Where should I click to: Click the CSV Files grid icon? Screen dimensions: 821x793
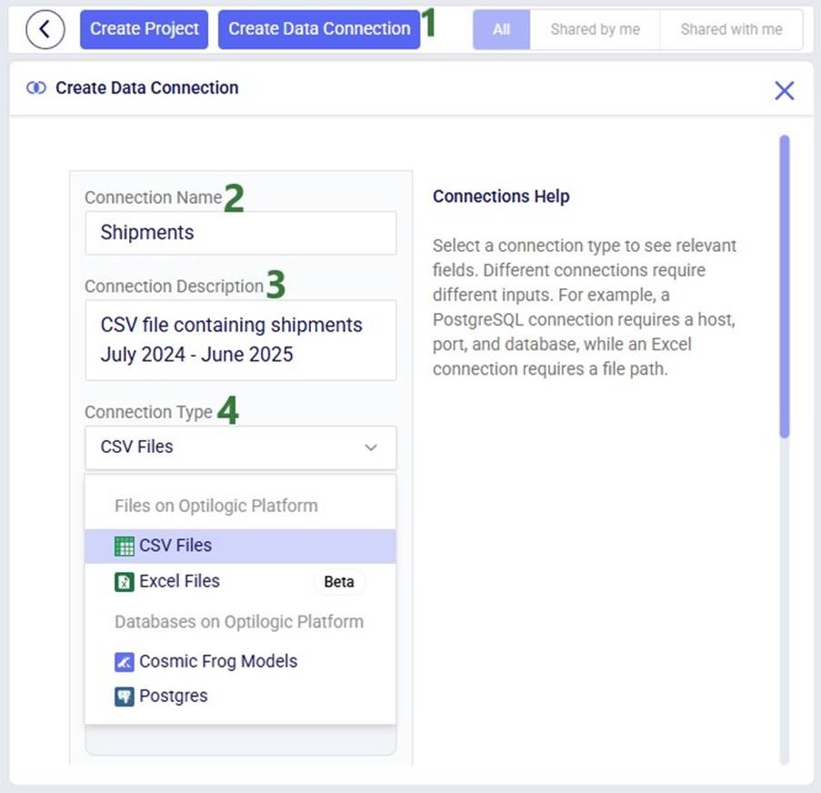pyautogui.click(x=124, y=547)
